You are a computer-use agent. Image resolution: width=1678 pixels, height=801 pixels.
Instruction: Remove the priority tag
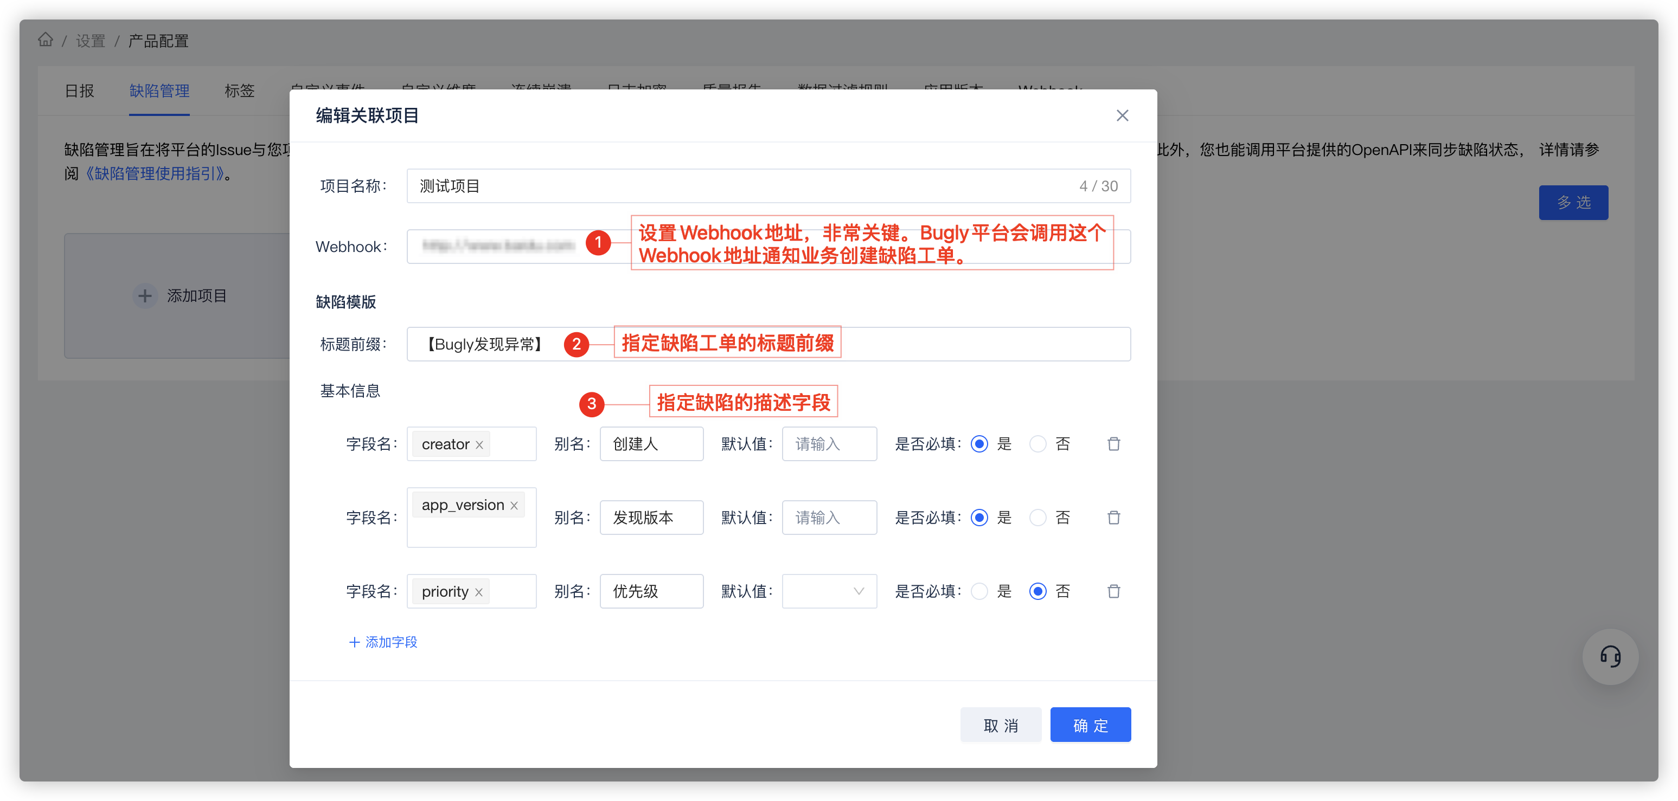click(479, 592)
